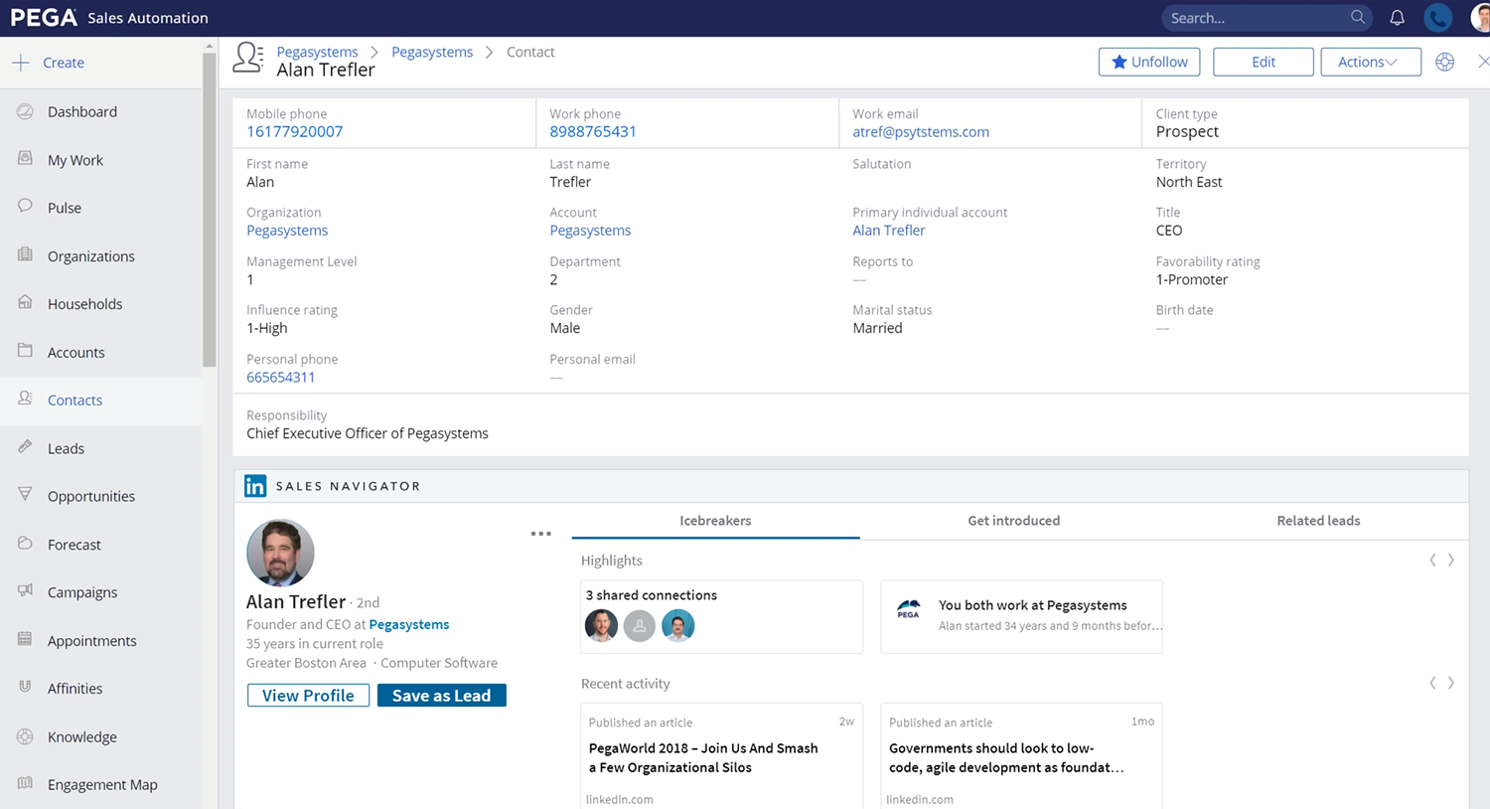Click the LinkedIn logo in Sales Navigator
The width and height of the screenshot is (1490, 809).
(x=255, y=486)
